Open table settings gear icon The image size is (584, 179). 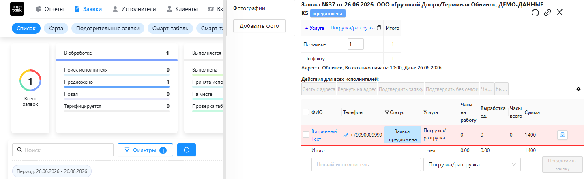click(x=578, y=89)
